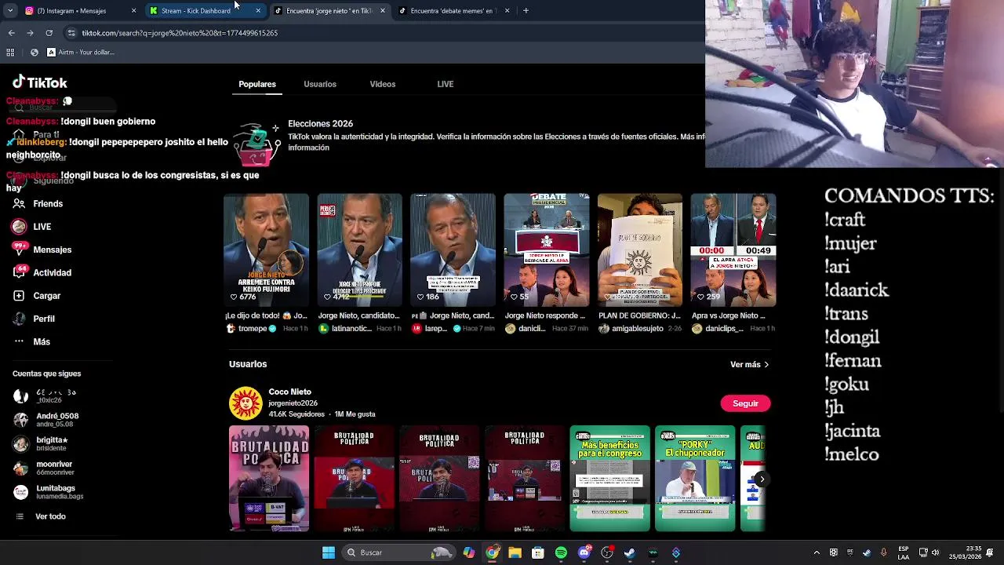The height and width of the screenshot is (565, 1004).
Task: Open 'PORKY El chuponeador' video thumbnail
Action: (695, 479)
